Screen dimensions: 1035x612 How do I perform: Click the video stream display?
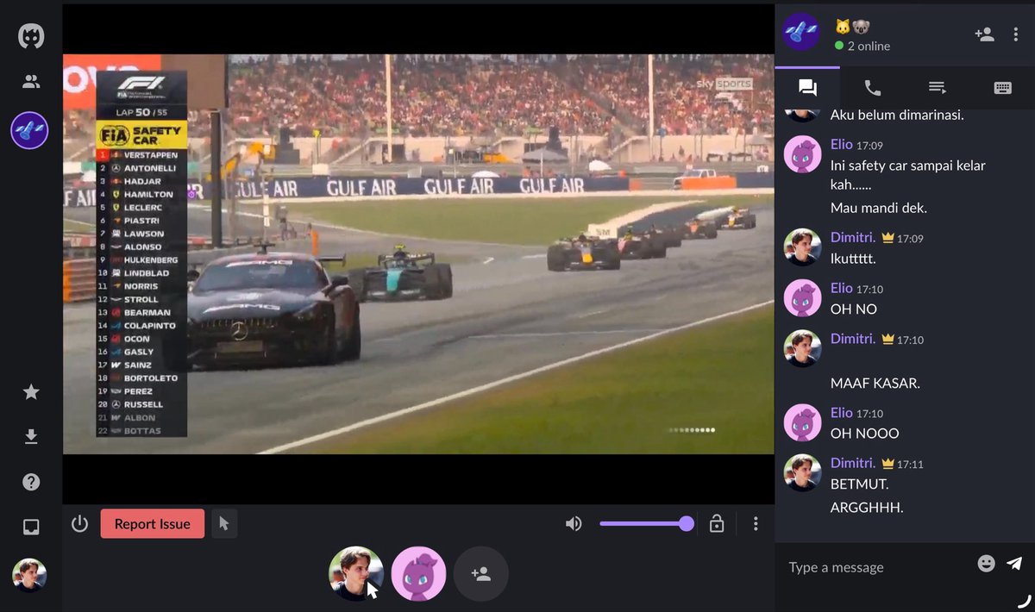click(x=418, y=254)
